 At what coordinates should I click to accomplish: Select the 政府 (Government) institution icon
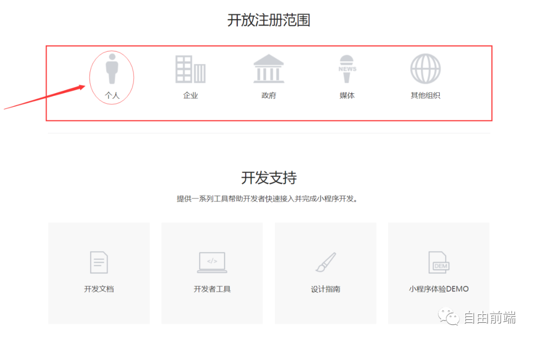point(268,69)
